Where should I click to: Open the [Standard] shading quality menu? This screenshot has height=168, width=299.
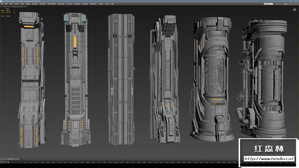pyautogui.click(x=15, y=6)
